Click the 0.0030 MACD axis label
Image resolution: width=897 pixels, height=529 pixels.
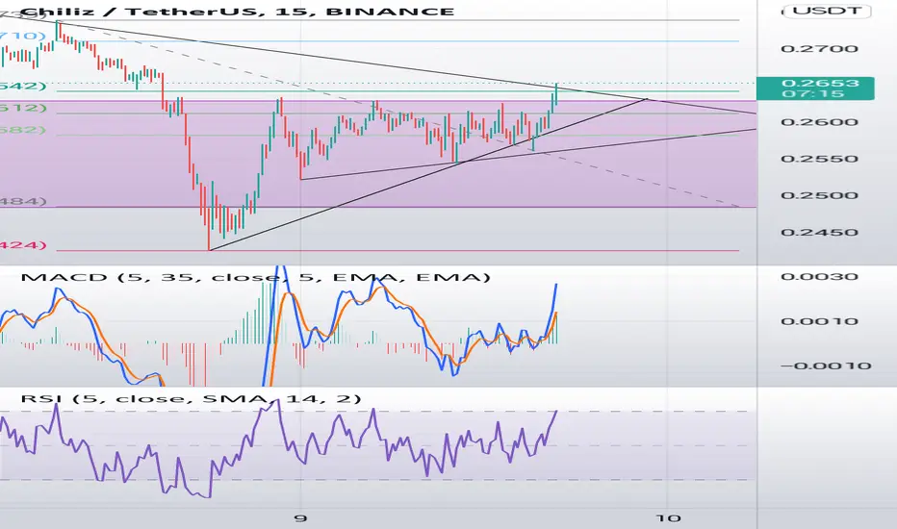pos(819,276)
